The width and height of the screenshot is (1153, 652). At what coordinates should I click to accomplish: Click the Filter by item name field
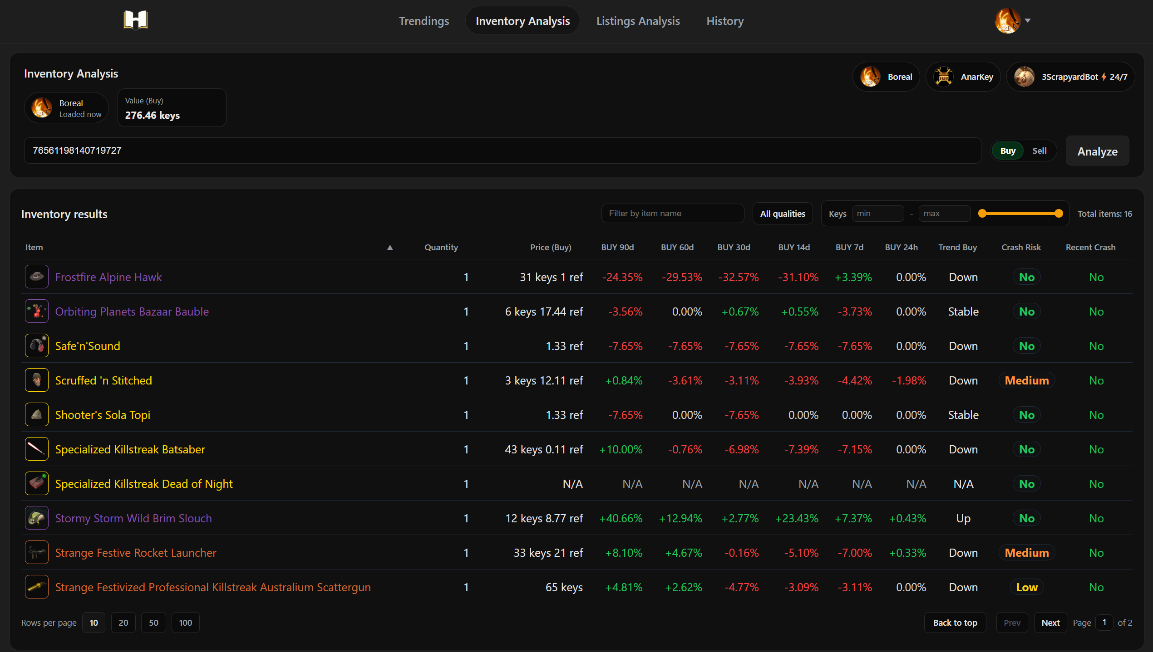[x=672, y=214]
